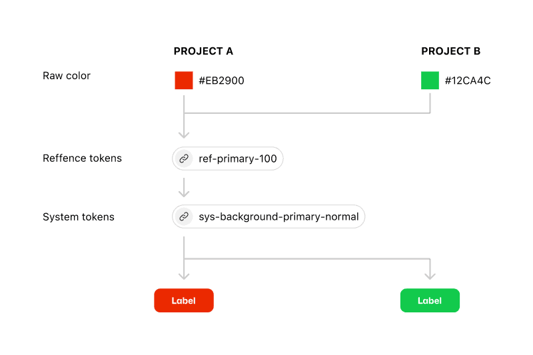Select the red #EB2900 color swatch
533x355 pixels.
(184, 80)
